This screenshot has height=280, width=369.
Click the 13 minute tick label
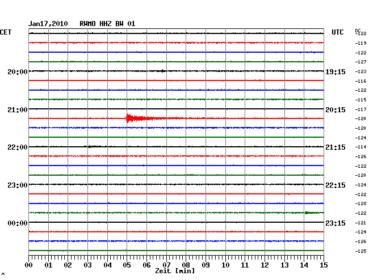tap(284, 265)
